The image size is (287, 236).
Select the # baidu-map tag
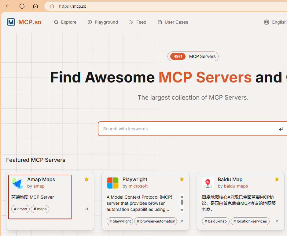point(215,221)
